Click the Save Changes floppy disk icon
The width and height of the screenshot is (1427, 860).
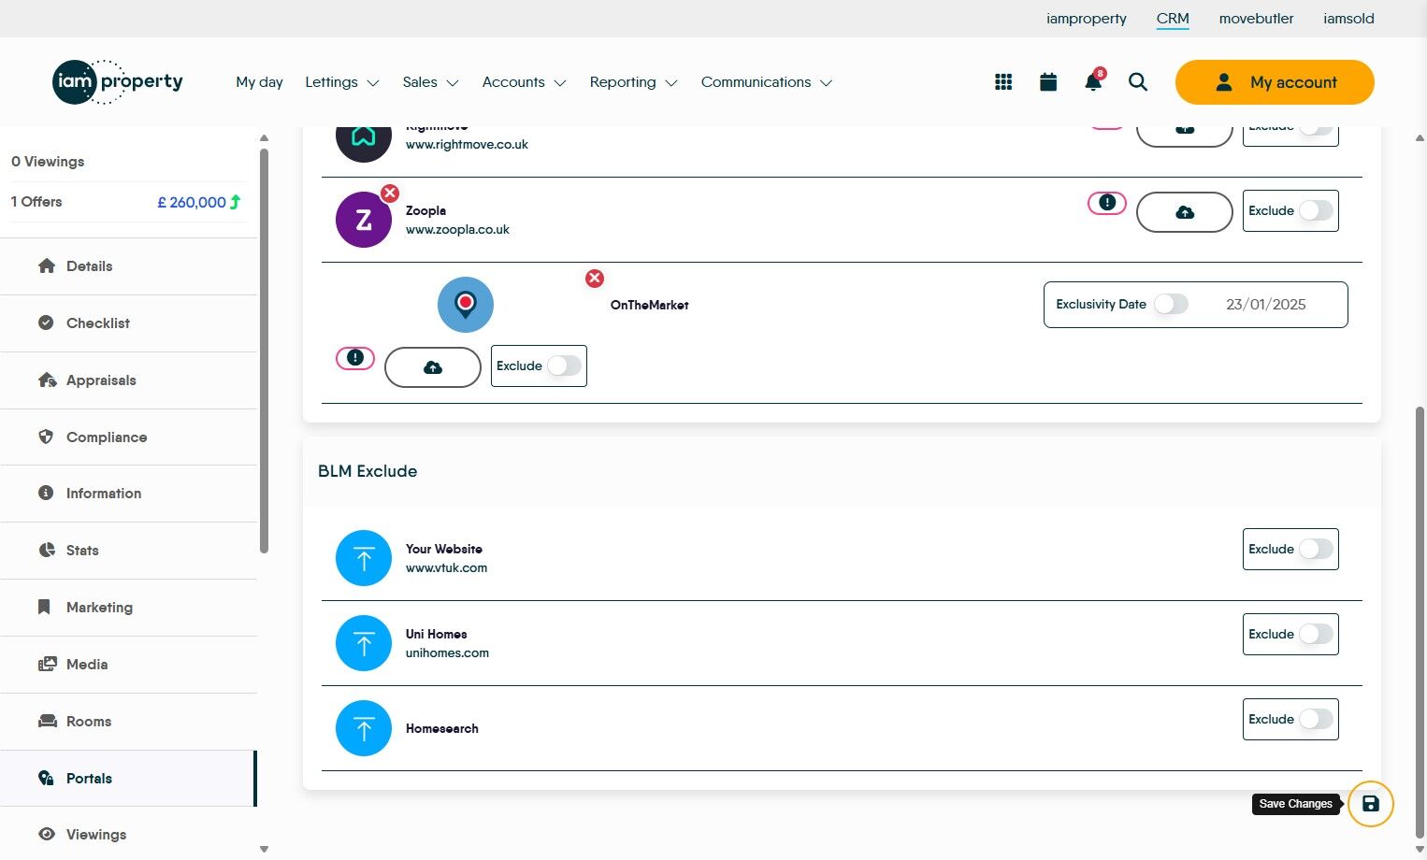point(1371,804)
